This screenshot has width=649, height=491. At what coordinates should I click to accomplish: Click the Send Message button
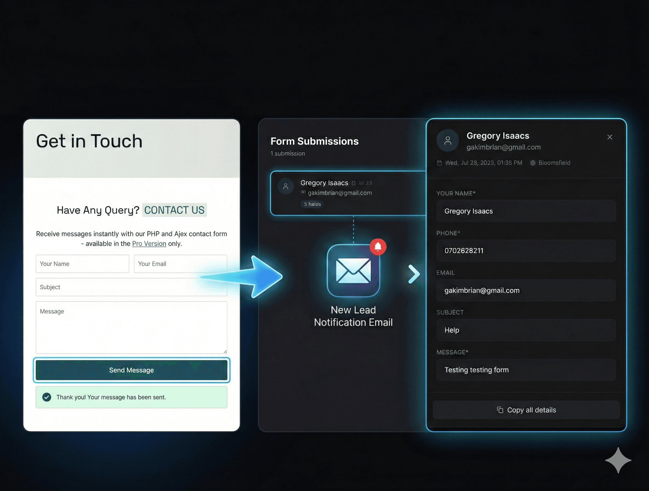(131, 370)
